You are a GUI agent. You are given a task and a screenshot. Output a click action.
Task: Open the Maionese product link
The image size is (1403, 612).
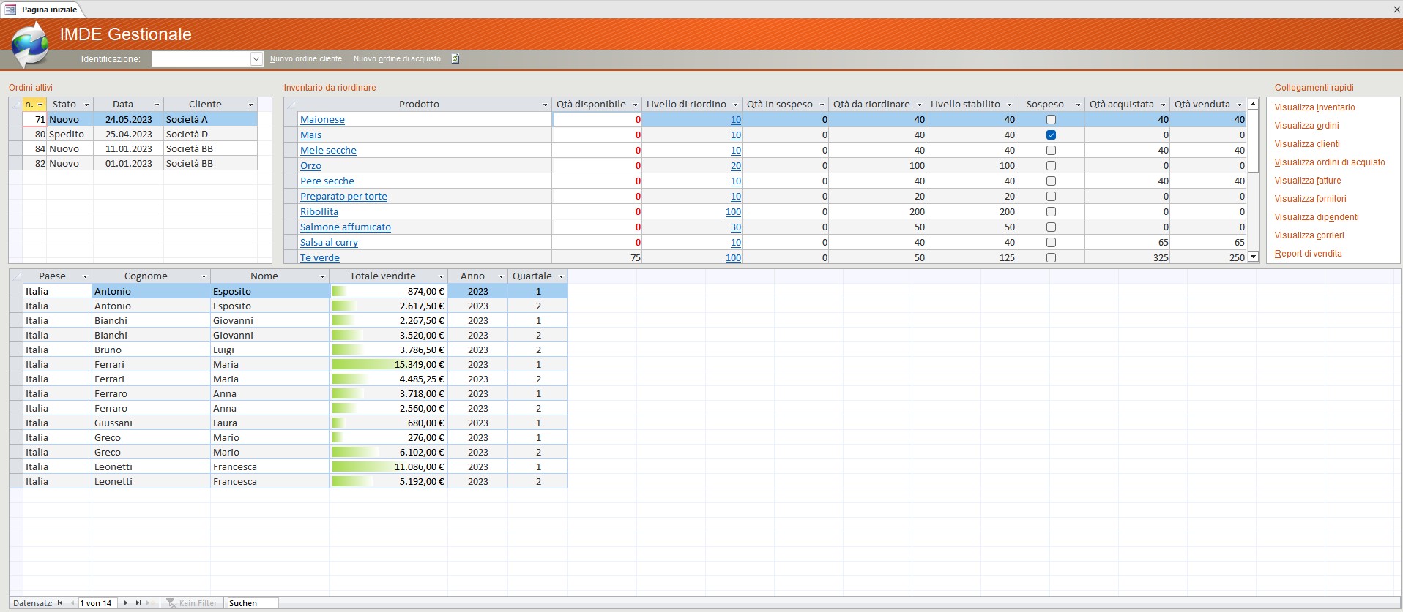pyautogui.click(x=322, y=119)
